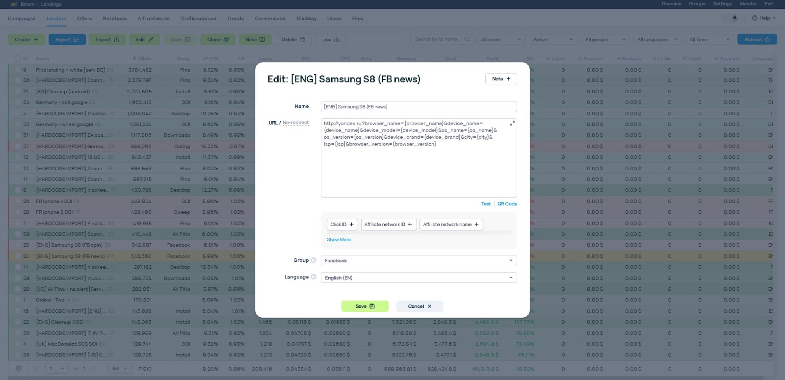Image resolution: width=785 pixels, height=380 pixels.
Task: Click the Import toolbar button
Action: 107,39
